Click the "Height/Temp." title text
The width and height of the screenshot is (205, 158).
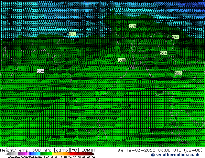click(x=15, y=150)
